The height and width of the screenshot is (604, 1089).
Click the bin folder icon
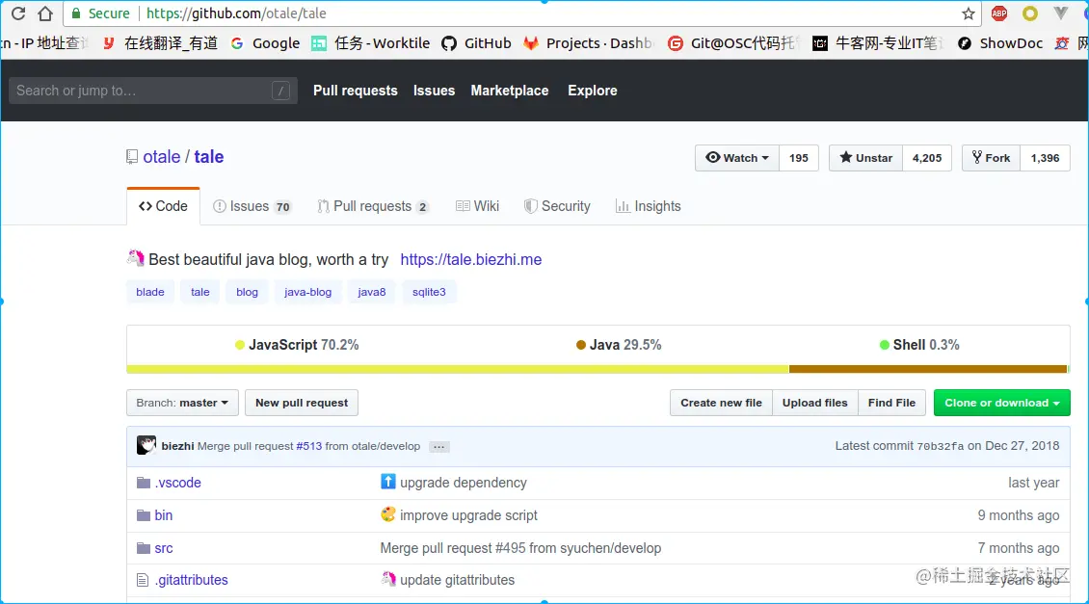(x=143, y=515)
